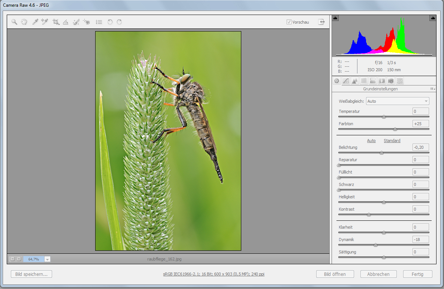The image size is (444, 289).
Task: Open the zoom level dropdown
Action: pyautogui.click(x=48, y=259)
